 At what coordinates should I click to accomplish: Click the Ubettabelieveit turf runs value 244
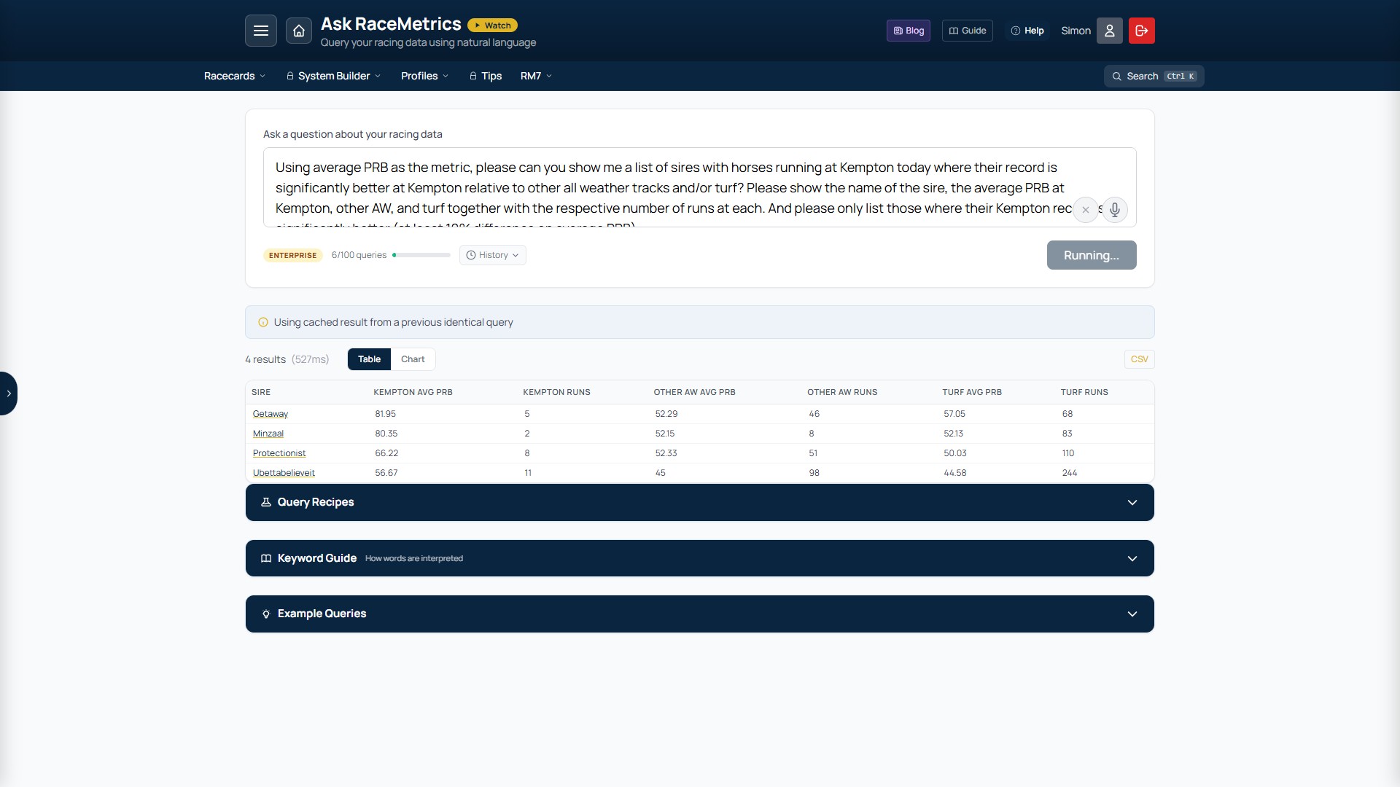tap(1070, 473)
